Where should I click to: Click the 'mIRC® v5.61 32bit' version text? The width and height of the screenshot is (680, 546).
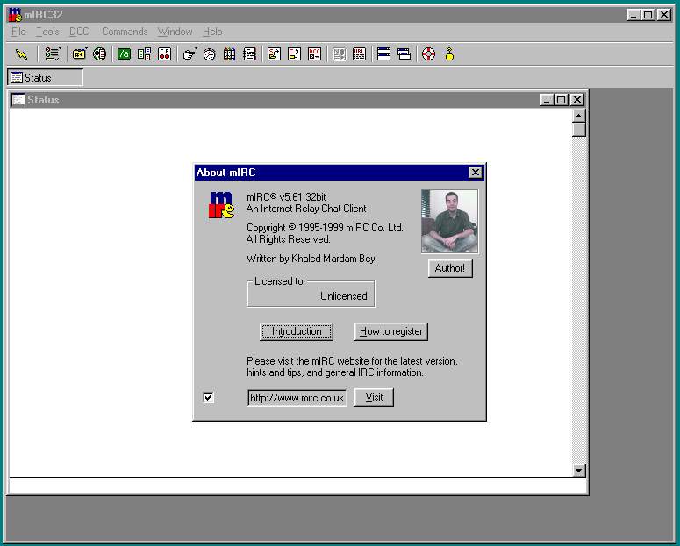(286, 196)
